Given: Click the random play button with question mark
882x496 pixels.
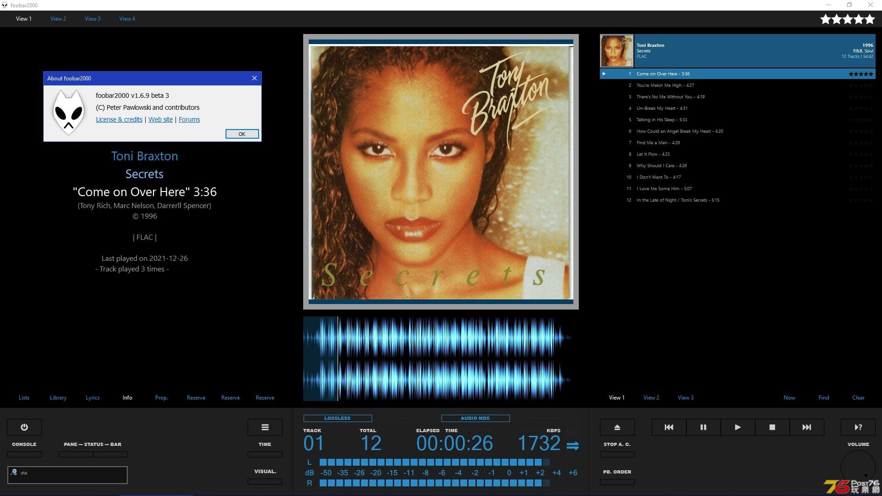Looking at the screenshot, I should point(858,427).
